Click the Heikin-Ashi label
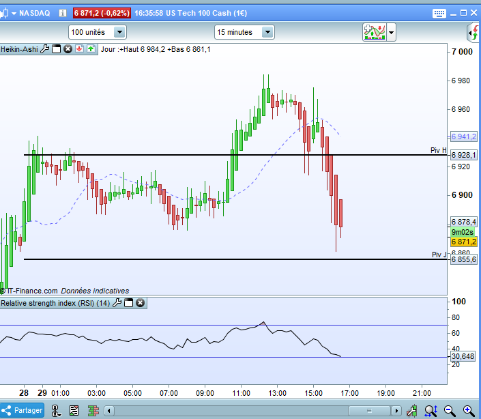The height and width of the screenshot is (419, 481). pyautogui.click(x=19, y=49)
